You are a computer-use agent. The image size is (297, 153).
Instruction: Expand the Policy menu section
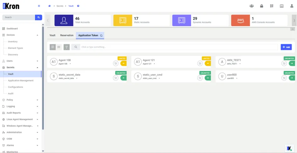pyautogui.click(x=37, y=100)
